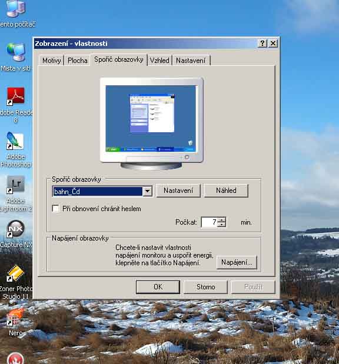Screen dimensions: 339x364
Task: Enable Při obnovení chránit heslem checkbox
Action: (x=56, y=209)
